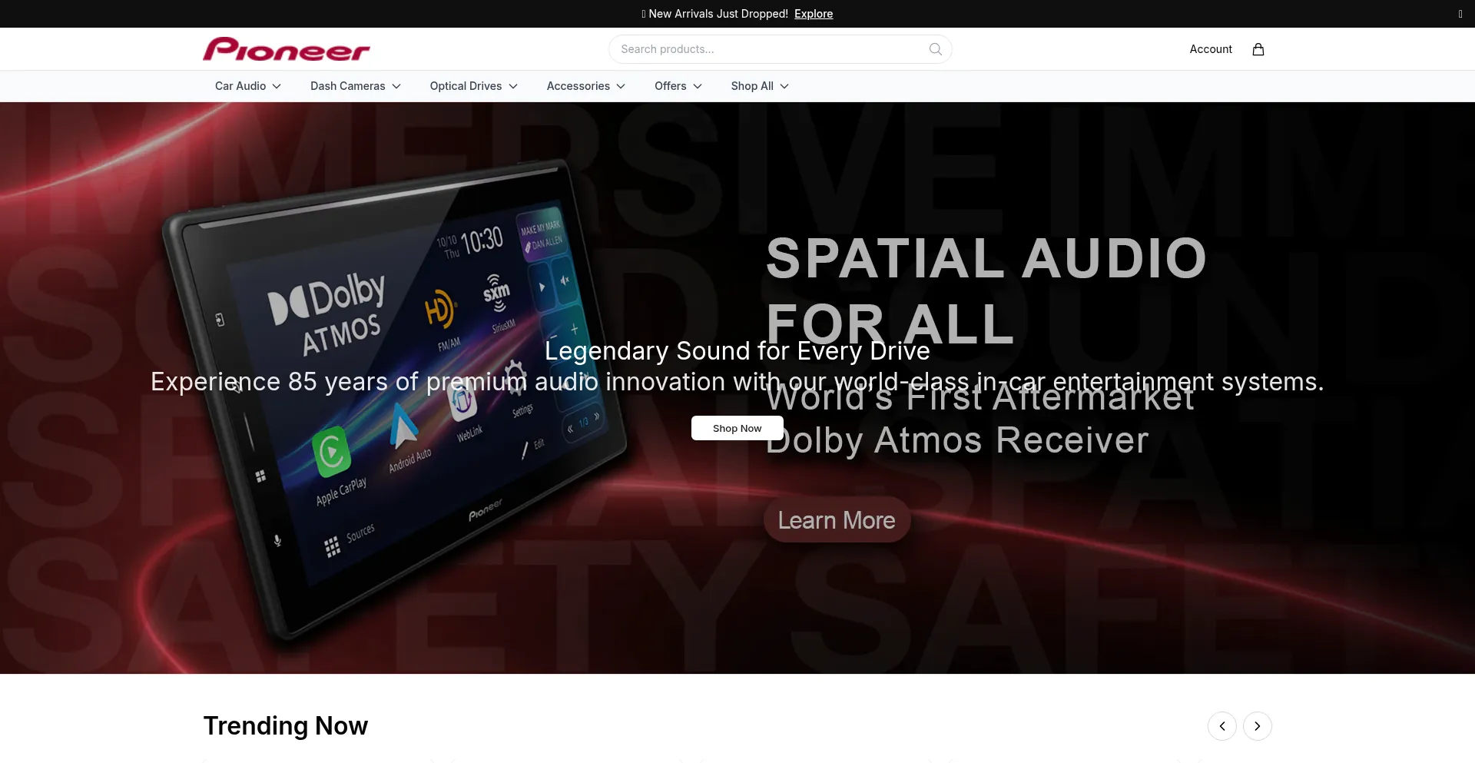1475x763 pixels.
Task: Click the Learn More button
Action: 837,520
